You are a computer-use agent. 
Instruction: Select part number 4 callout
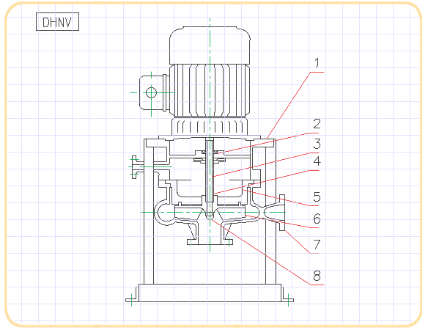point(317,161)
